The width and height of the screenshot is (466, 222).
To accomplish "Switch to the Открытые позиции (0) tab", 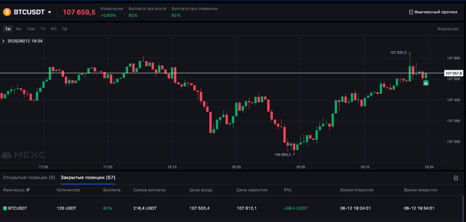I will tap(29, 177).
